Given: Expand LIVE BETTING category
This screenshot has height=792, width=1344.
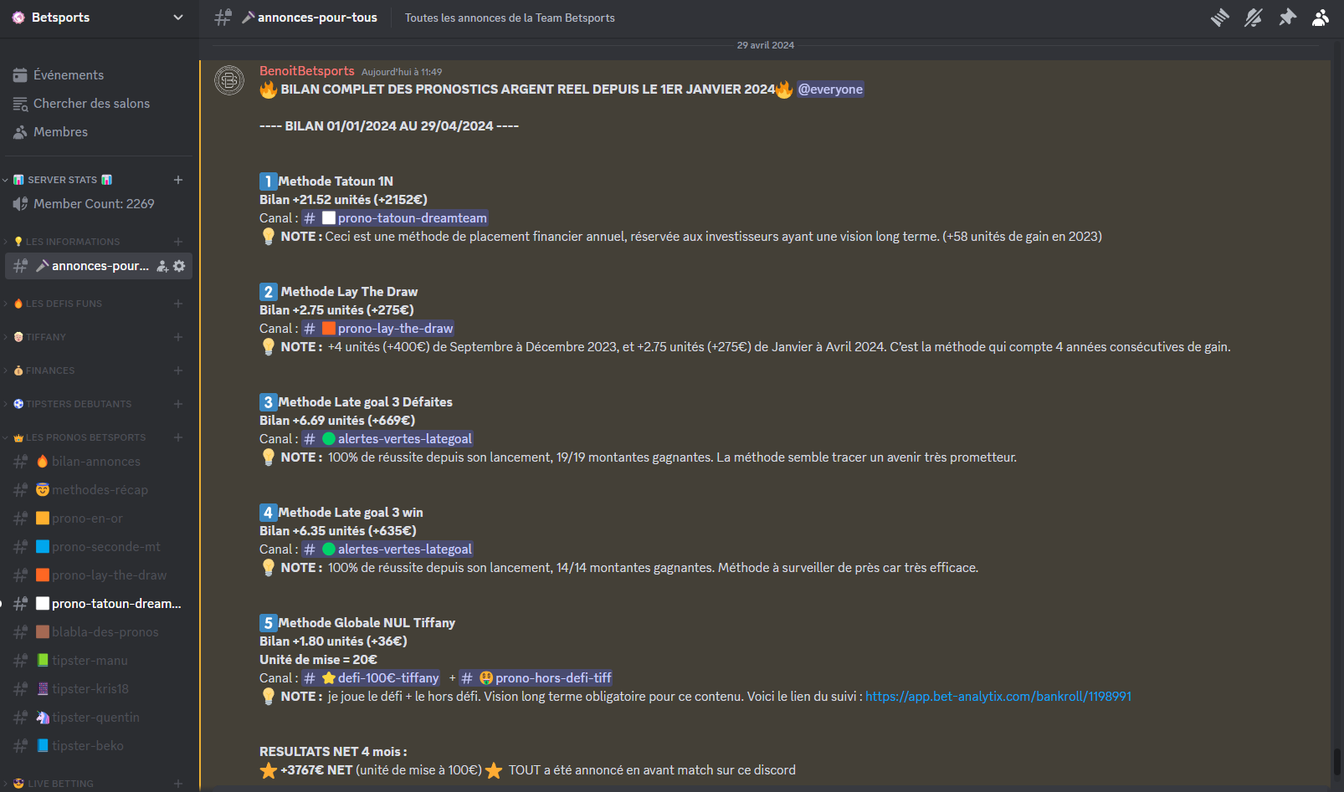Looking at the screenshot, I should coord(54,784).
